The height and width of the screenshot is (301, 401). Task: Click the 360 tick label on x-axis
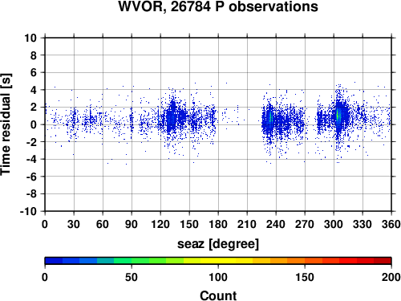point(391,224)
